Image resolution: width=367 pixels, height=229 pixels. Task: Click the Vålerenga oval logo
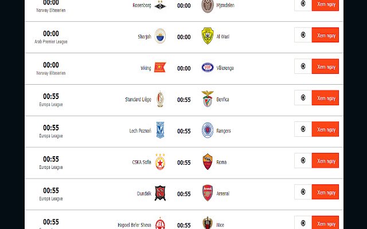pyautogui.click(x=208, y=68)
